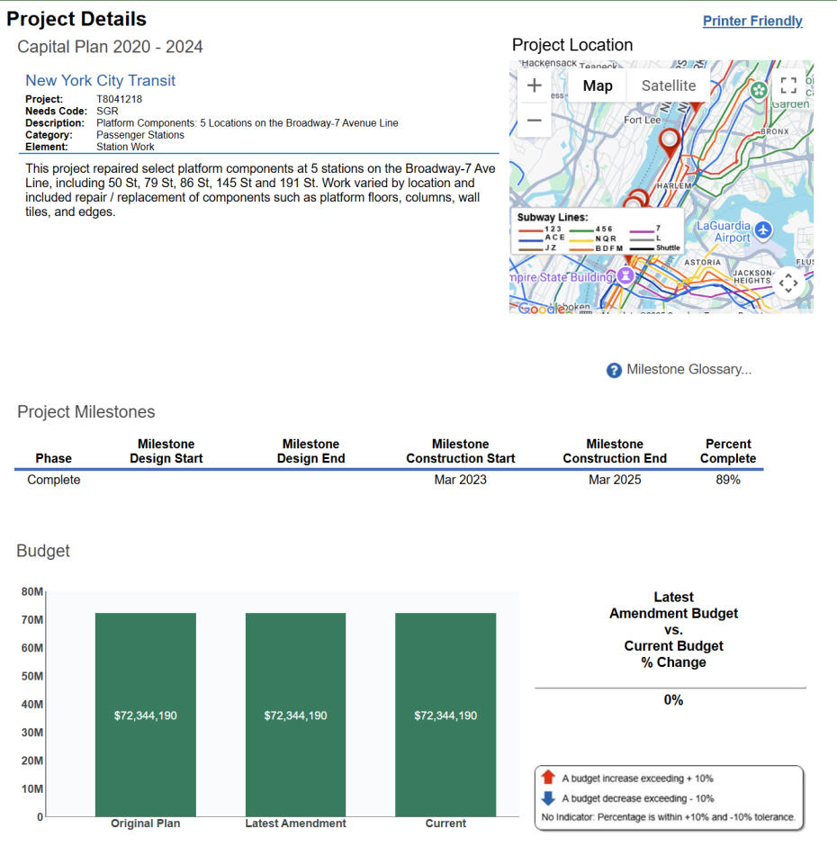Screen dimensions: 837x846
Task: Open the Milestone Glossary link
Action: click(x=688, y=370)
